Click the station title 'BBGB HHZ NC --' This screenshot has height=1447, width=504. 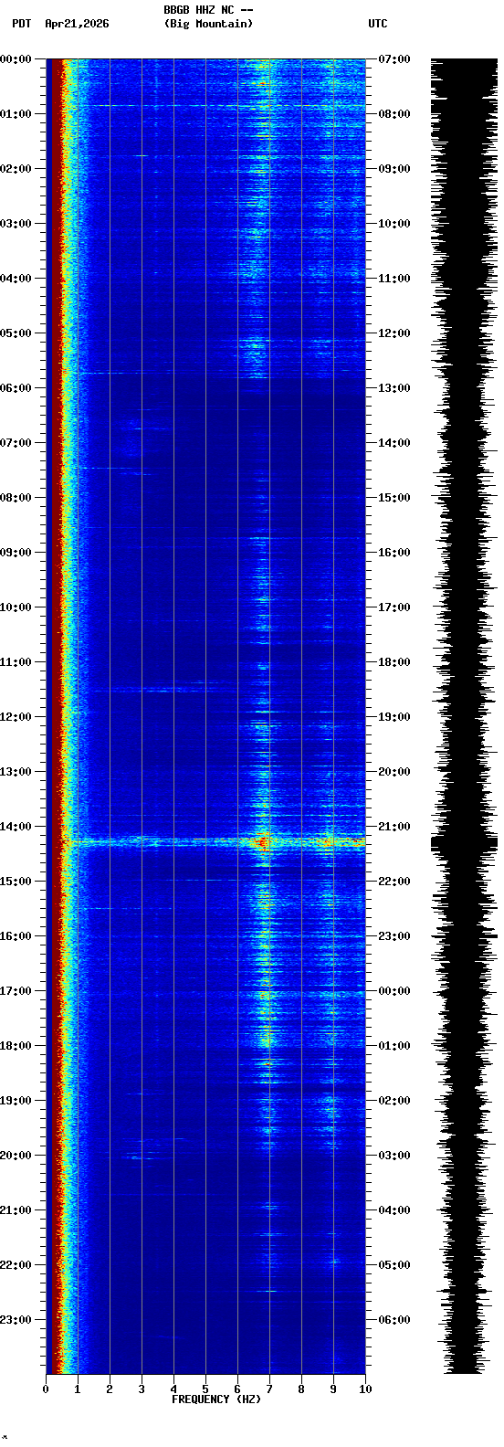208,10
